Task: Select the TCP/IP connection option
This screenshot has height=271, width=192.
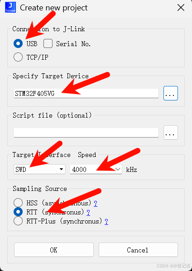Action: (18, 57)
